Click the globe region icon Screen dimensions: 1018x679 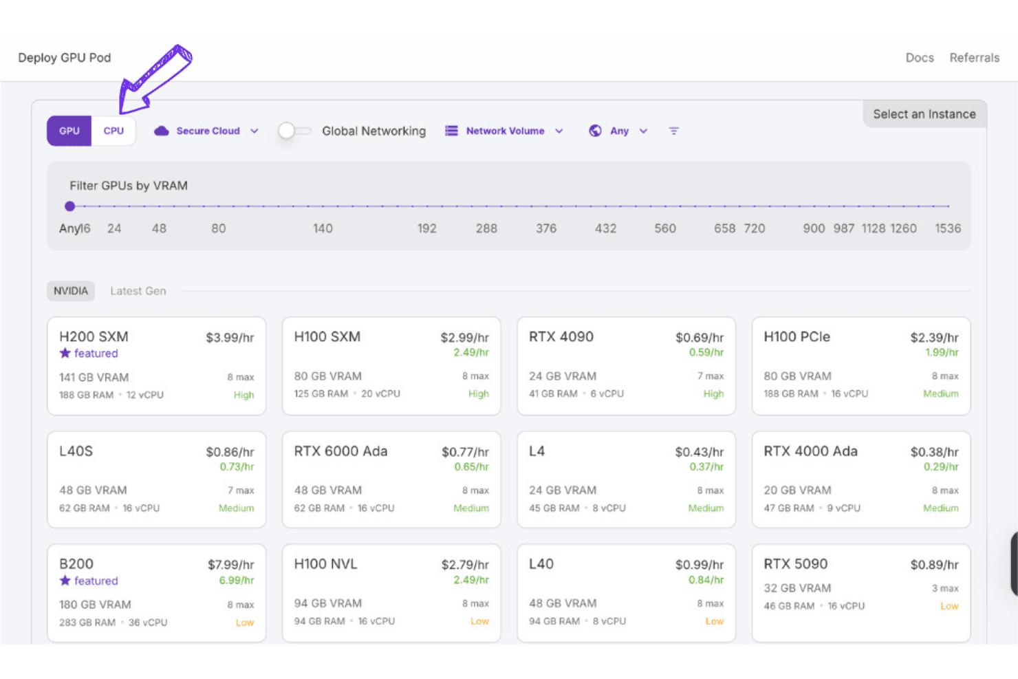pos(595,131)
